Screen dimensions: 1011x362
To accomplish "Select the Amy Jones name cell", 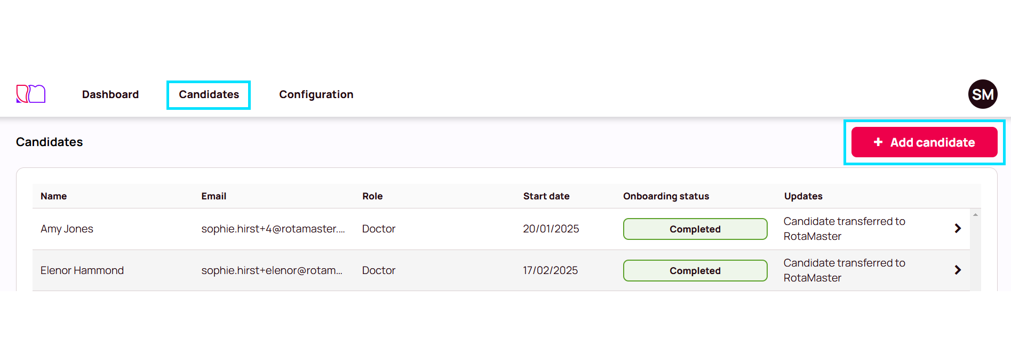I will click(67, 229).
